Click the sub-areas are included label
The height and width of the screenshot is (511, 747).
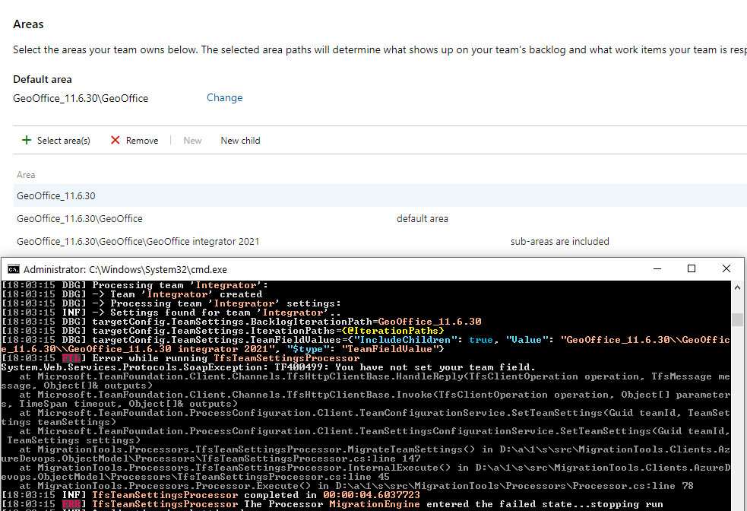click(560, 241)
